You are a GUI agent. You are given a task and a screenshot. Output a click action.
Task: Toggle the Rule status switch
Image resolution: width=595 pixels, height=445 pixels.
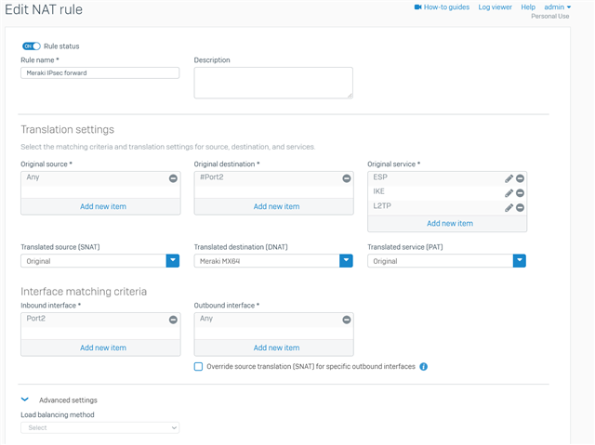click(31, 46)
